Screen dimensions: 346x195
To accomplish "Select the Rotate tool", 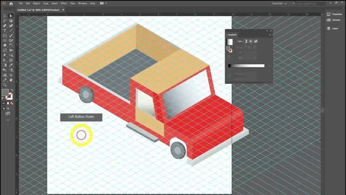I will coord(11,45).
